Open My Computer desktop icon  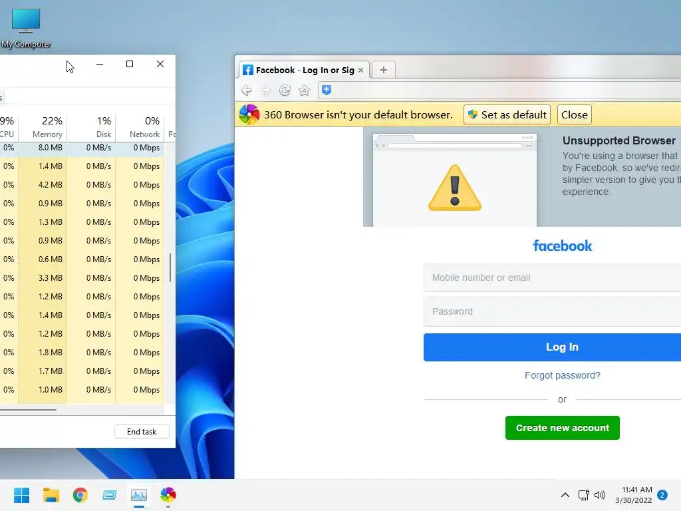click(x=26, y=28)
